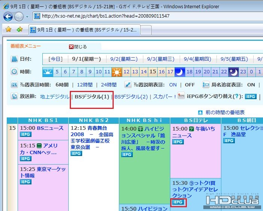Click the evening crescent moon icon
The image size is (263, 211).
tap(180, 72)
